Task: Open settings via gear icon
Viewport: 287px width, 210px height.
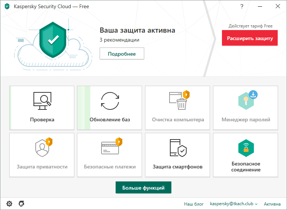Action: 9,204
